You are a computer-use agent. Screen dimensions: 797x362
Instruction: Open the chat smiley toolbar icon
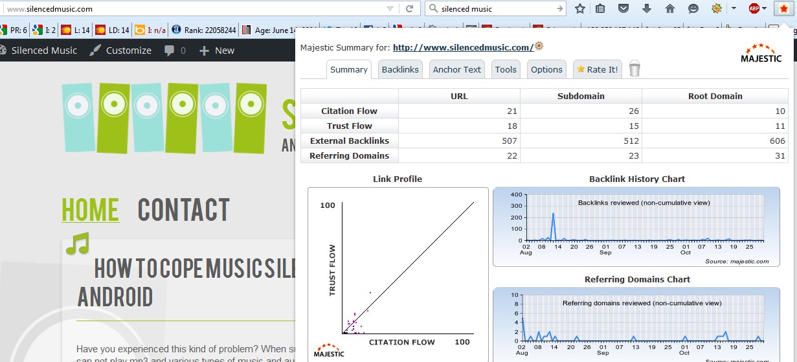tap(693, 8)
